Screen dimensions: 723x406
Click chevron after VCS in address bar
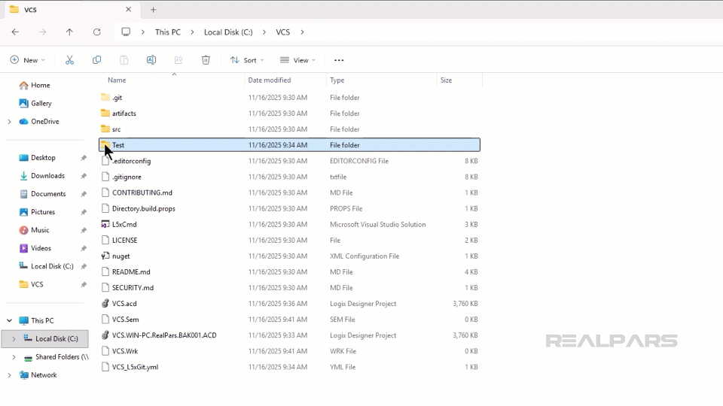point(302,32)
